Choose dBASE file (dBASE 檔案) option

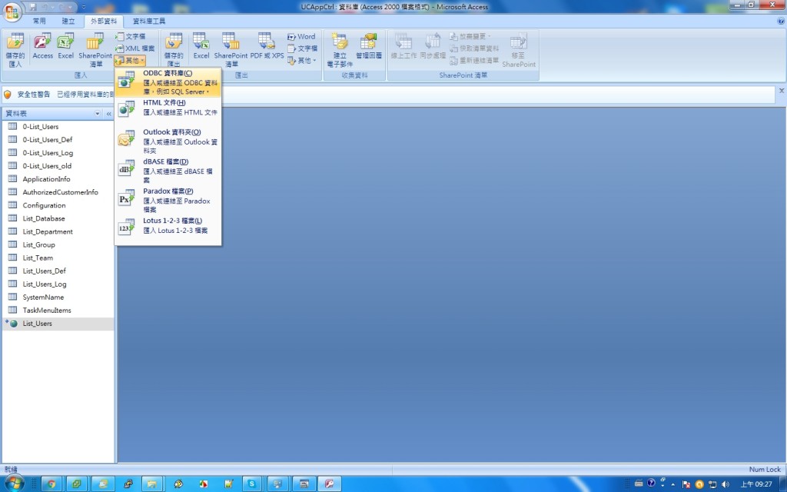coord(168,171)
